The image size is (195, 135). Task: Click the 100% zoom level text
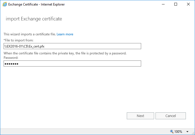tap(178, 131)
